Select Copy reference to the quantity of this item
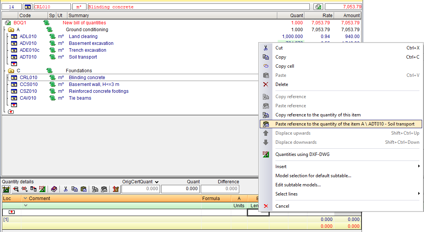 coord(341,115)
